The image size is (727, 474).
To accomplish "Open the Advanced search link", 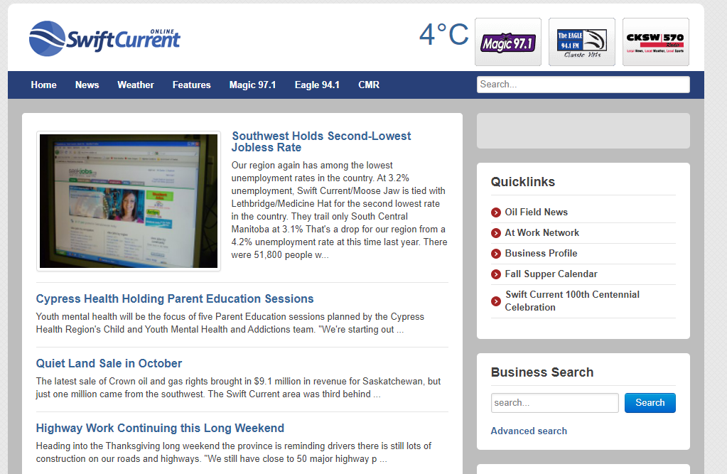I will [x=529, y=431].
